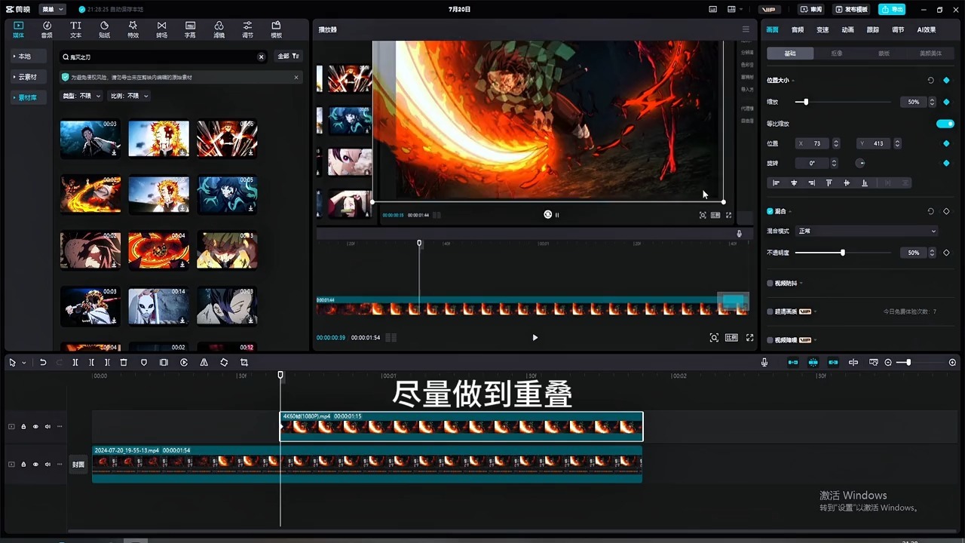This screenshot has width=965, height=543.
Task: Click the crop icon in timeline toolbar
Action: click(244, 363)
